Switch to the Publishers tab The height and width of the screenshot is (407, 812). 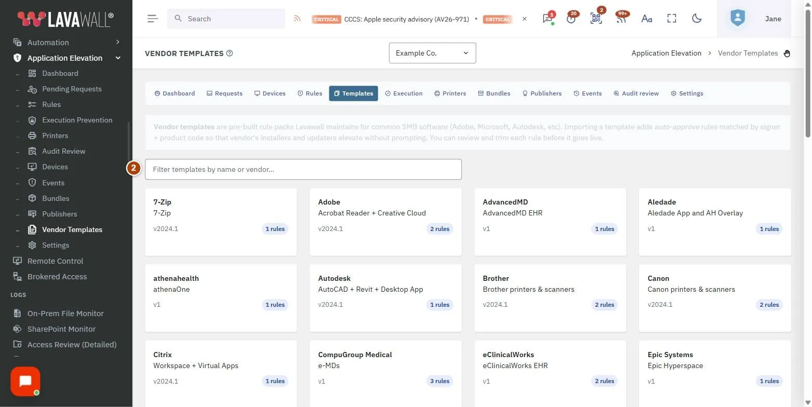pos(542,93)
